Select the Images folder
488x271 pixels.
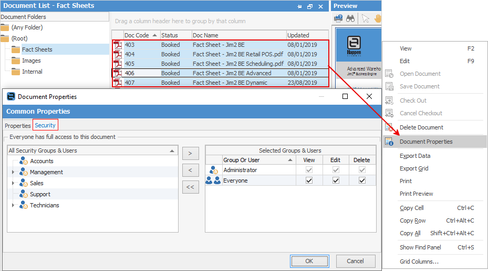(x=31, y=61)
